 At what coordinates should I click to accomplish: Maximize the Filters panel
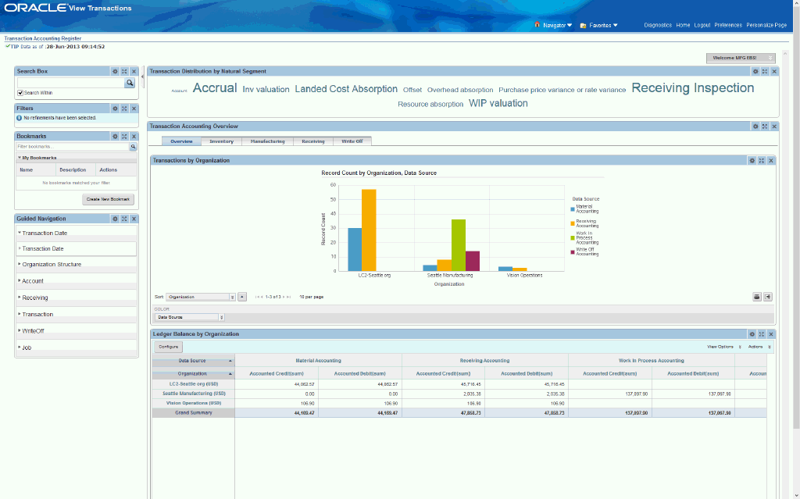pos(124,109)
